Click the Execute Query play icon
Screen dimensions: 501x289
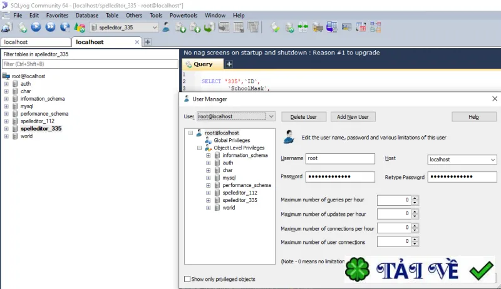(36, 27)
